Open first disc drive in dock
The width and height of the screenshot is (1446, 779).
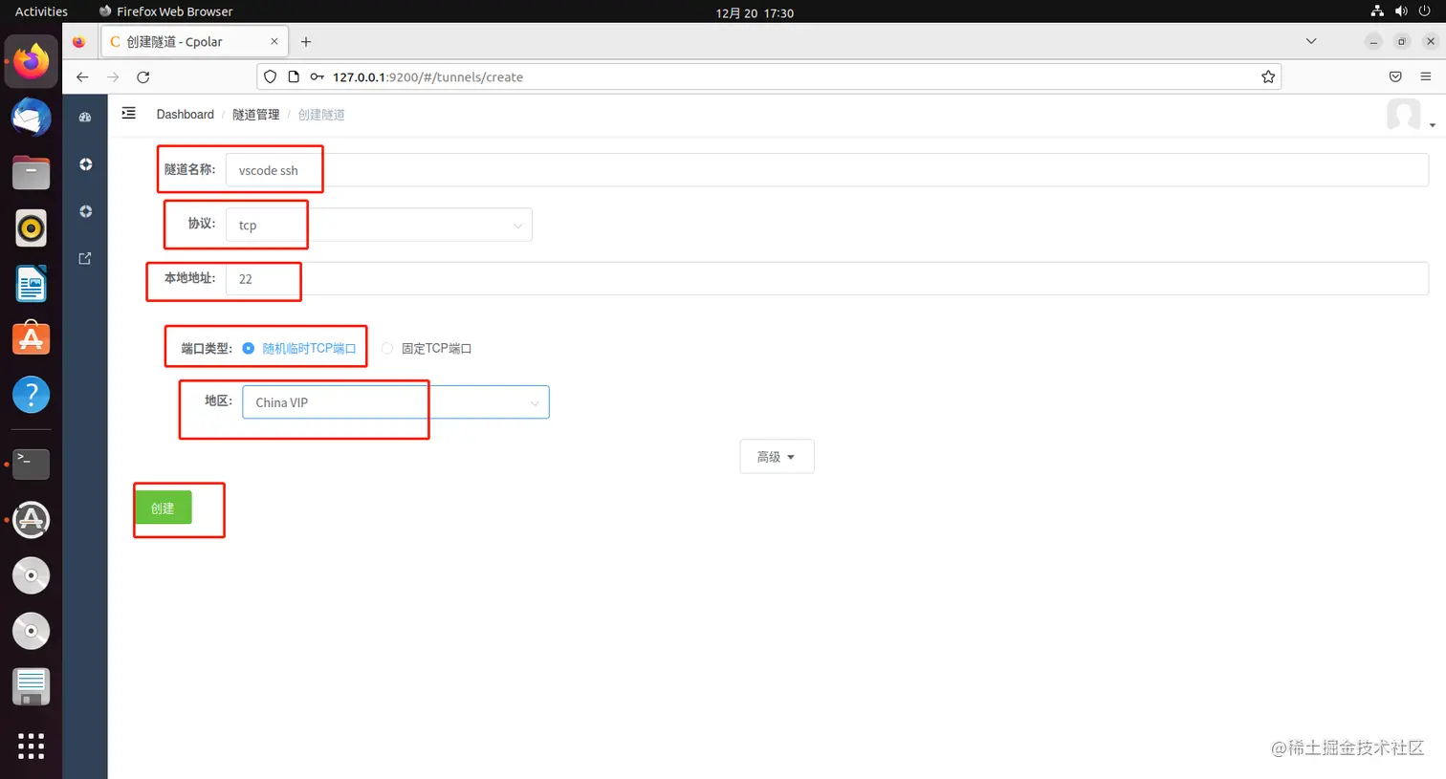(x=31, y=575)
